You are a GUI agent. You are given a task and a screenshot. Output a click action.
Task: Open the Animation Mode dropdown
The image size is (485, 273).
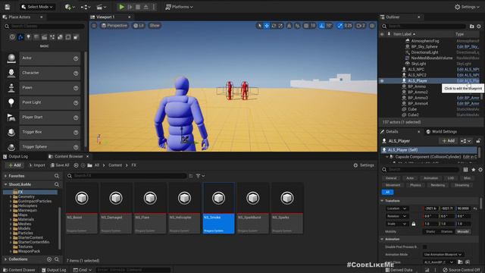point(443,255)
